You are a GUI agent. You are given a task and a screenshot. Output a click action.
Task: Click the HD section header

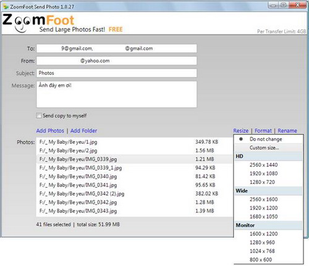pos(268,156)
